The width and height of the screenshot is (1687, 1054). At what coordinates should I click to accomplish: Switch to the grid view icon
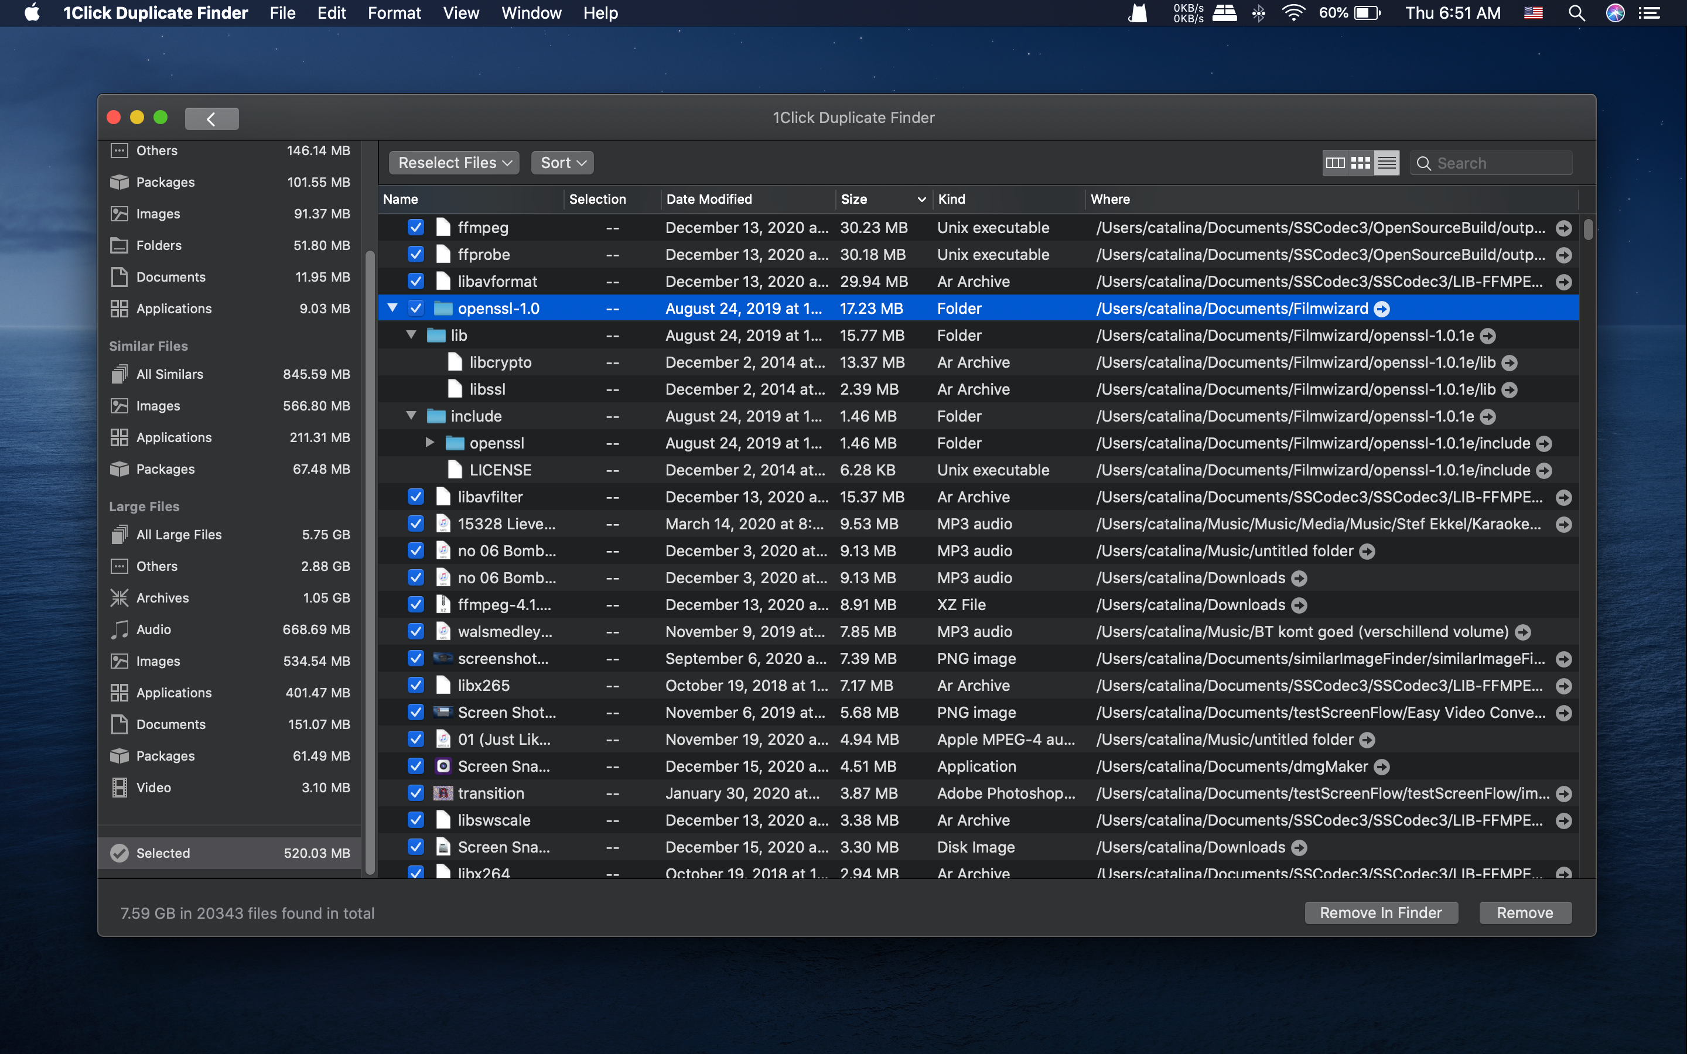click(1360, 162)
